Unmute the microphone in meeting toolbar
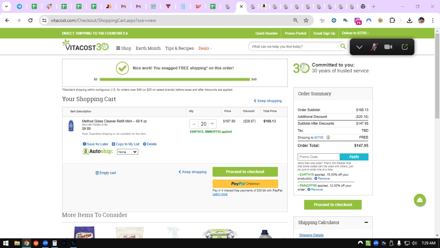 [374, 47]
